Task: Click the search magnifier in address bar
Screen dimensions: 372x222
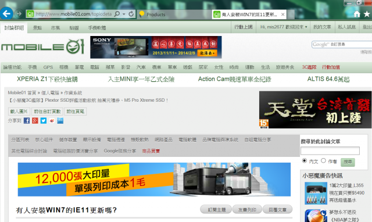Action: (x=117, y=14)
